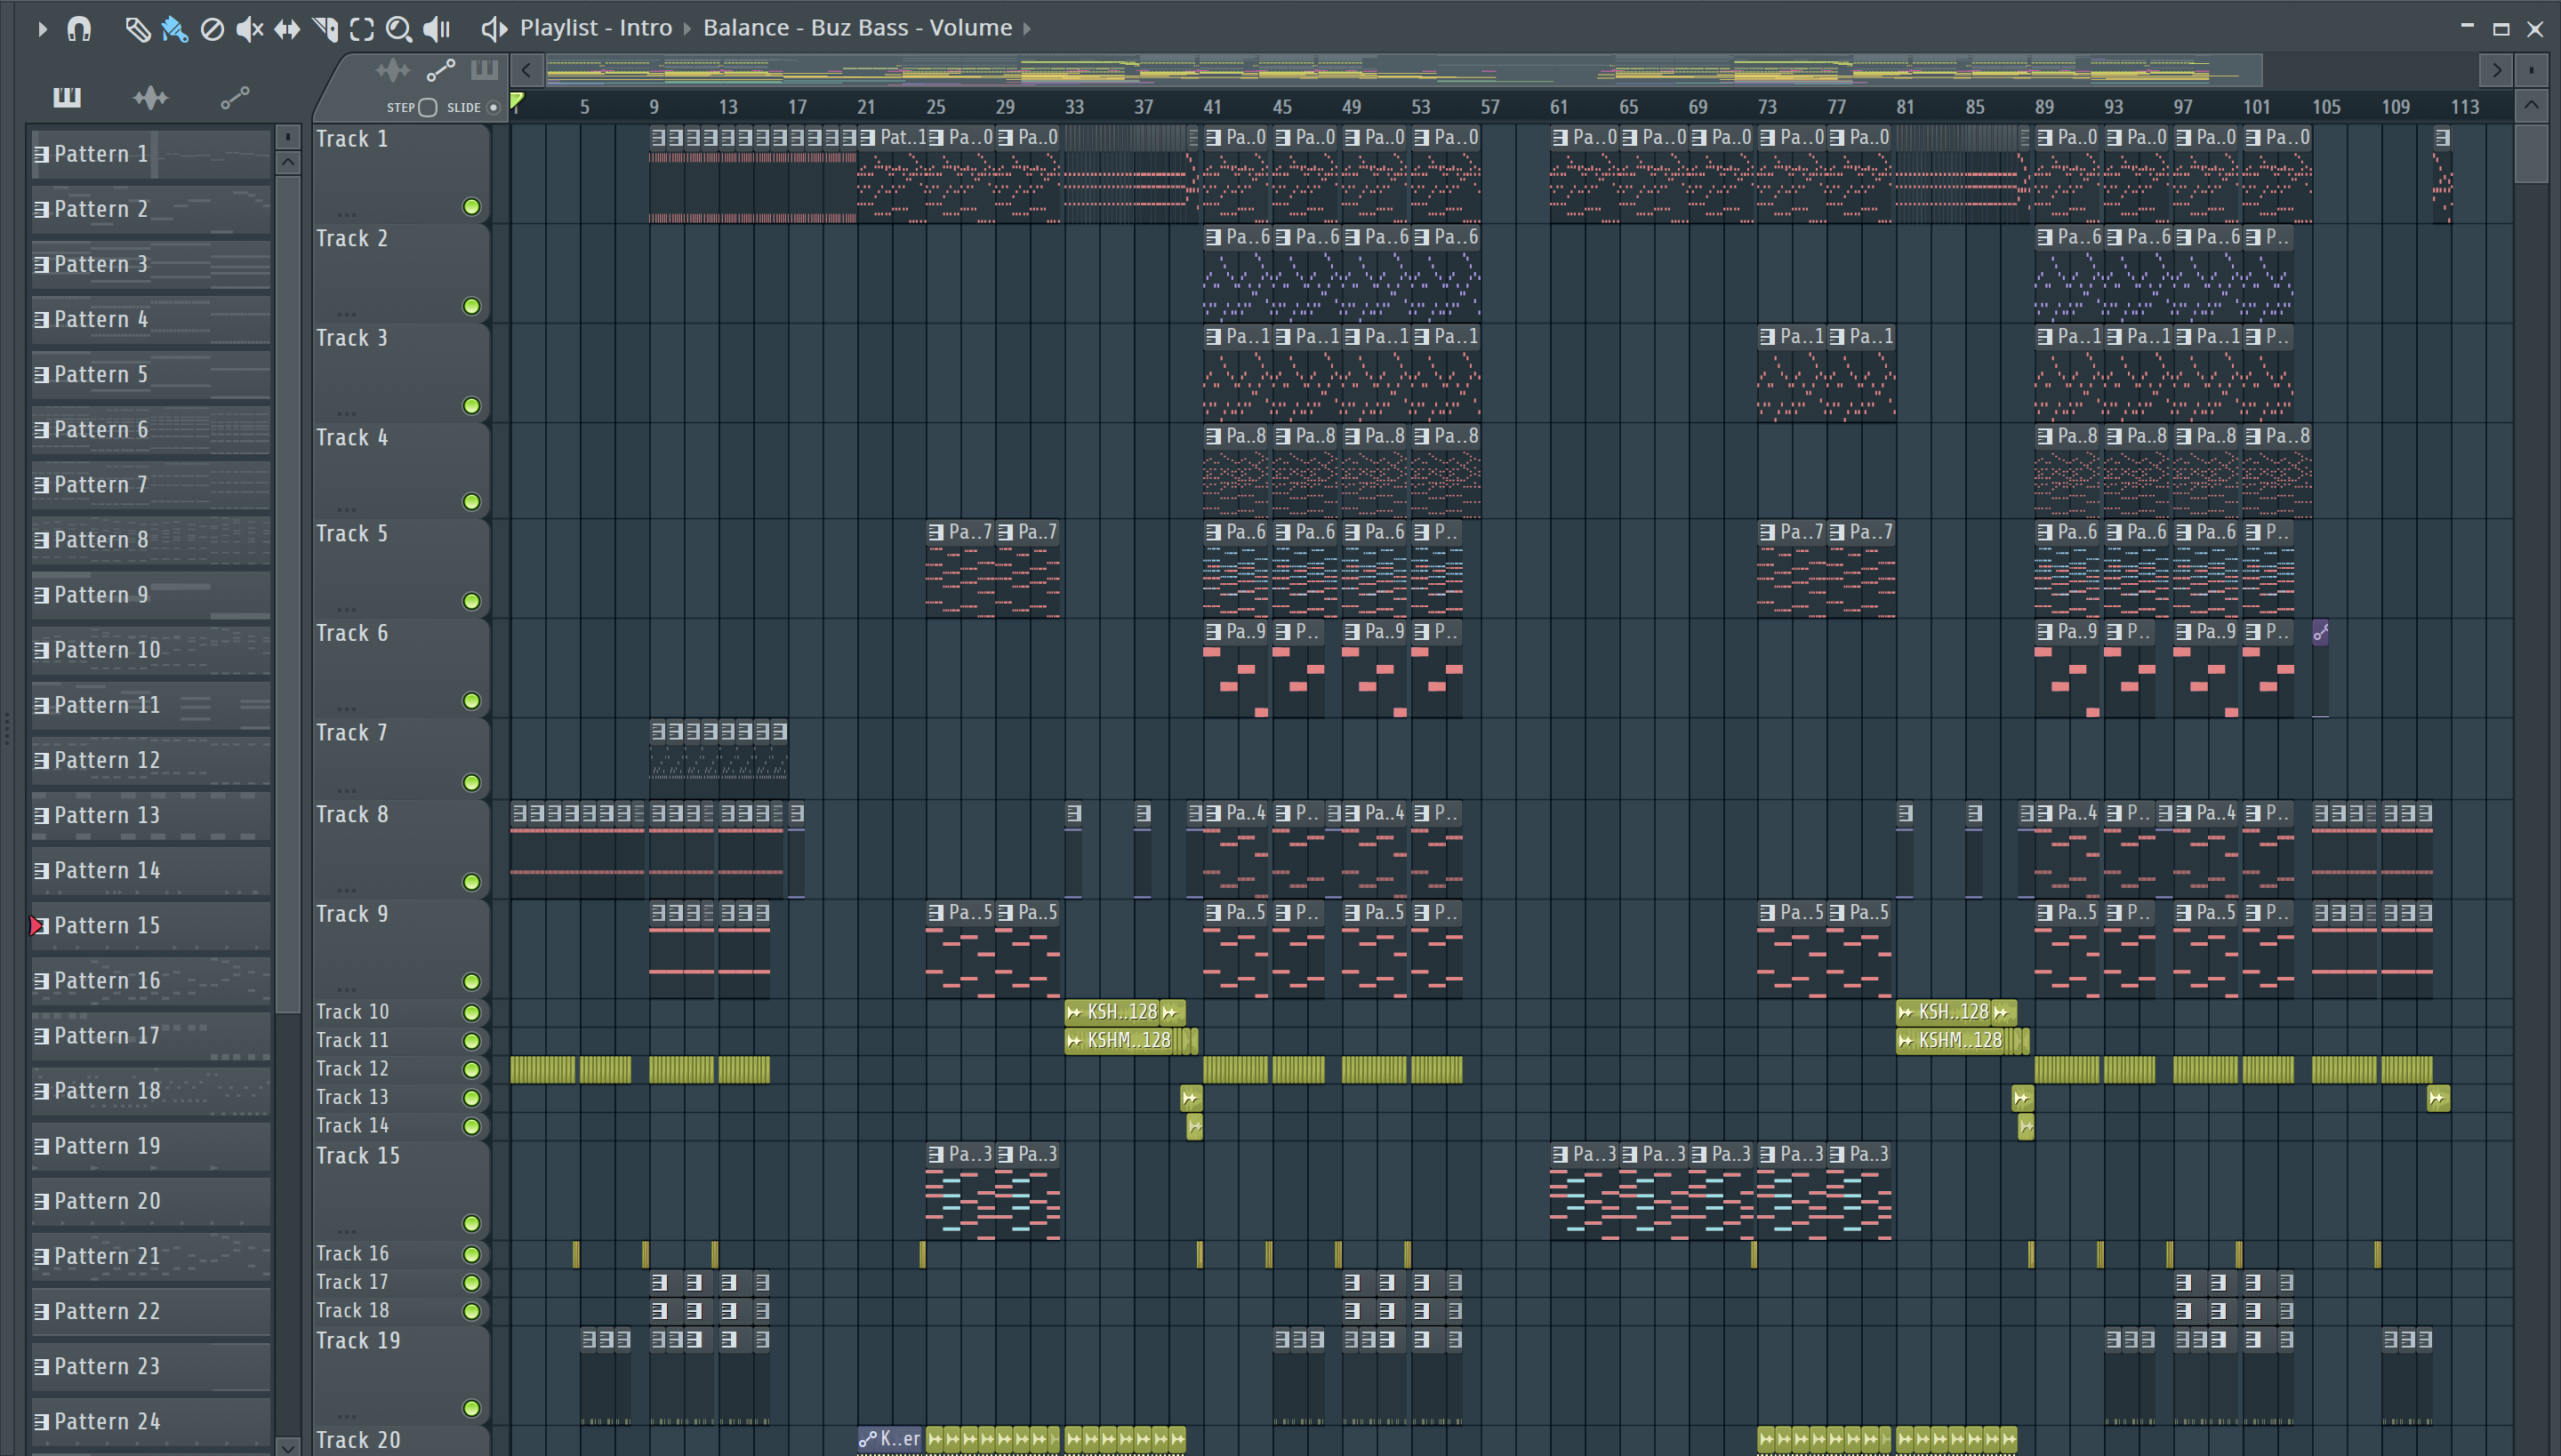Select the K..er automation clip on Track 20
This screenshot has width=2561, height=1456.
click(x=889, y=1440)
